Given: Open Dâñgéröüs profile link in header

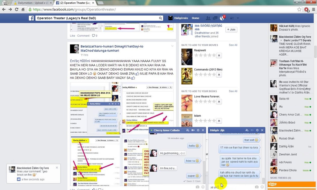Looking at the screenshot, I should [178, 18].
